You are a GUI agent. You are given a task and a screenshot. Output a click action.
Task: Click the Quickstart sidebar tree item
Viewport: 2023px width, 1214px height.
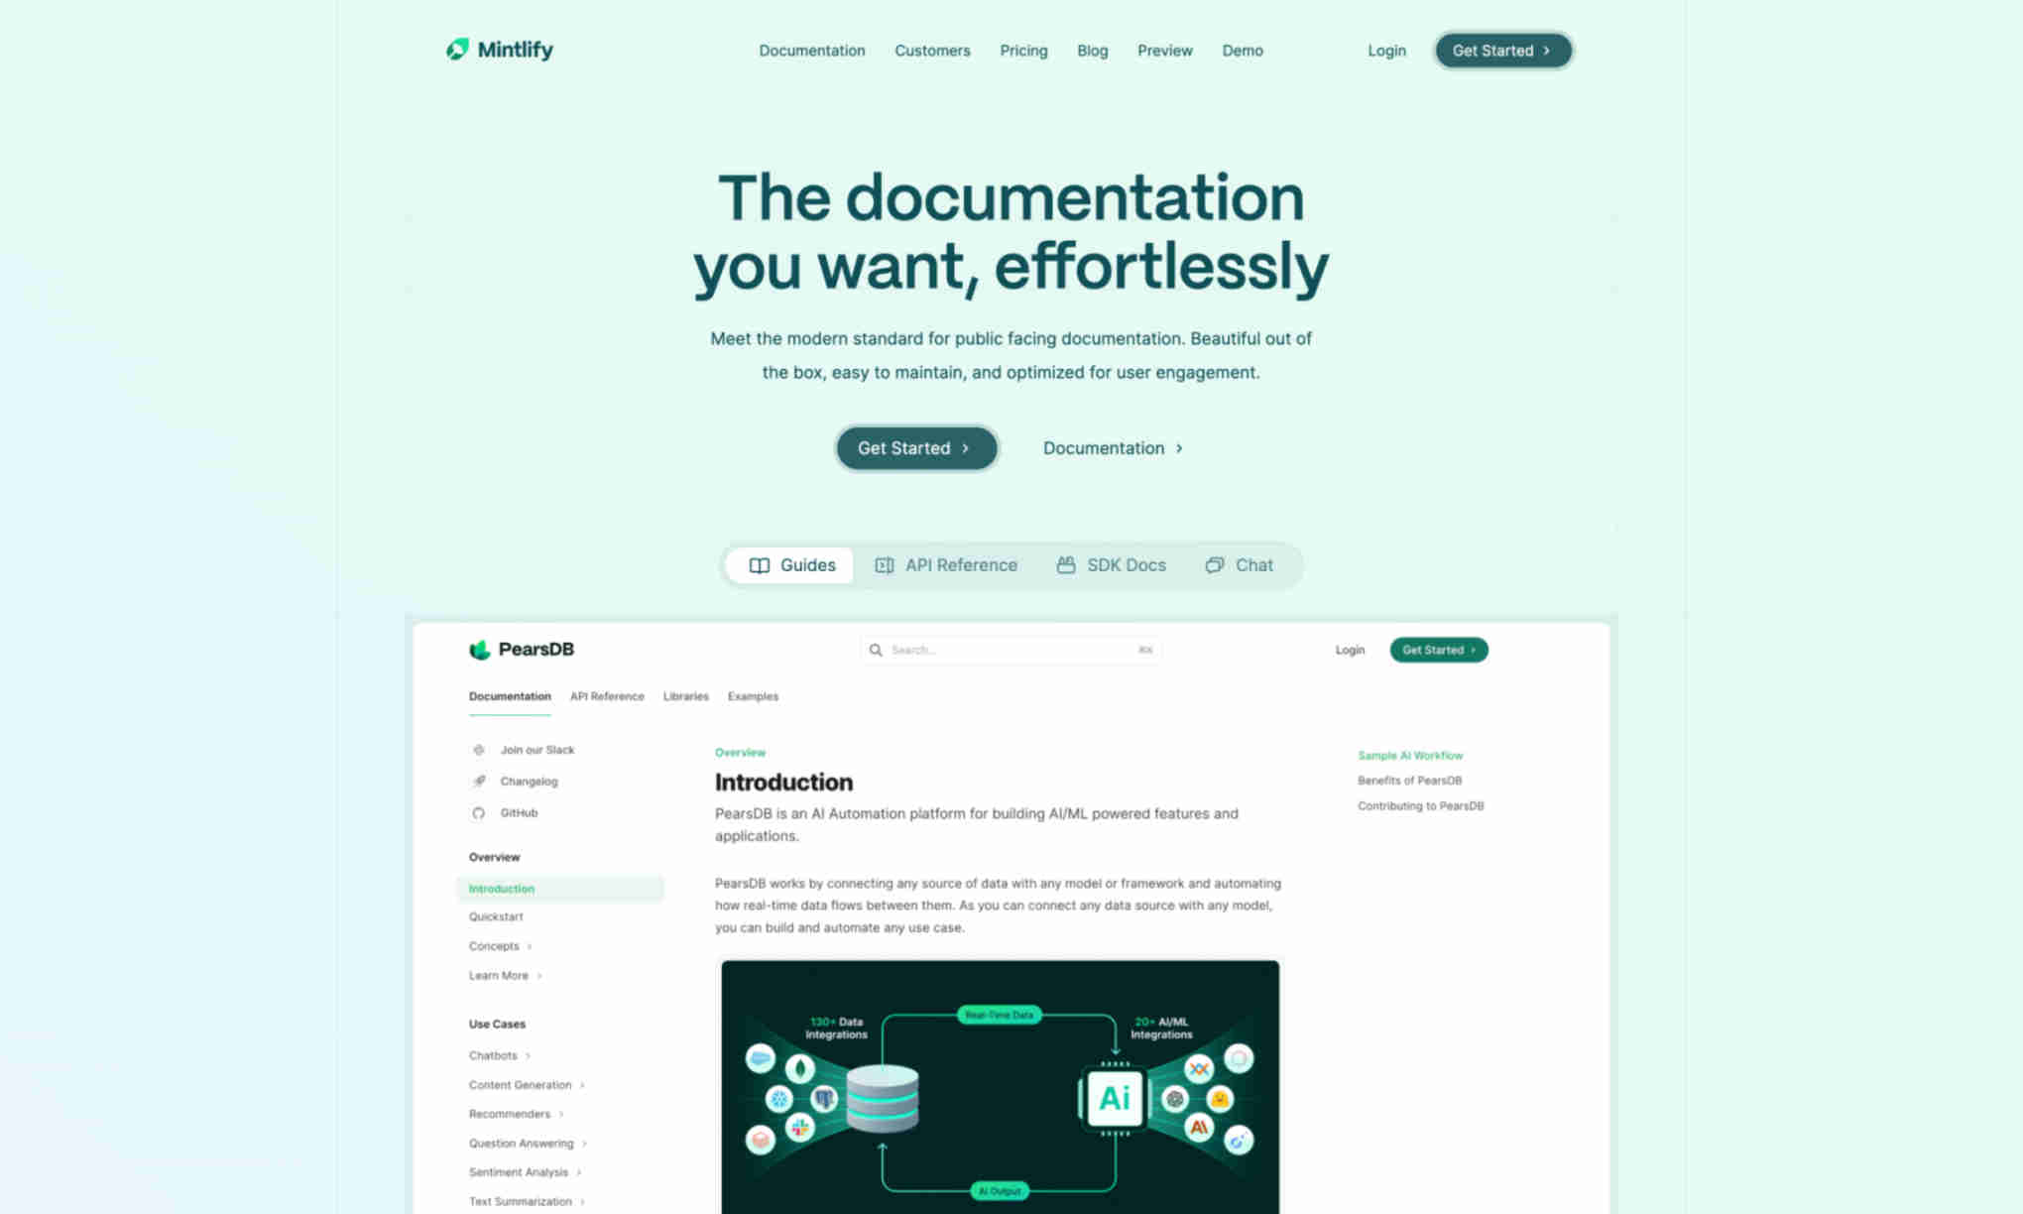[x=494, y=916]
